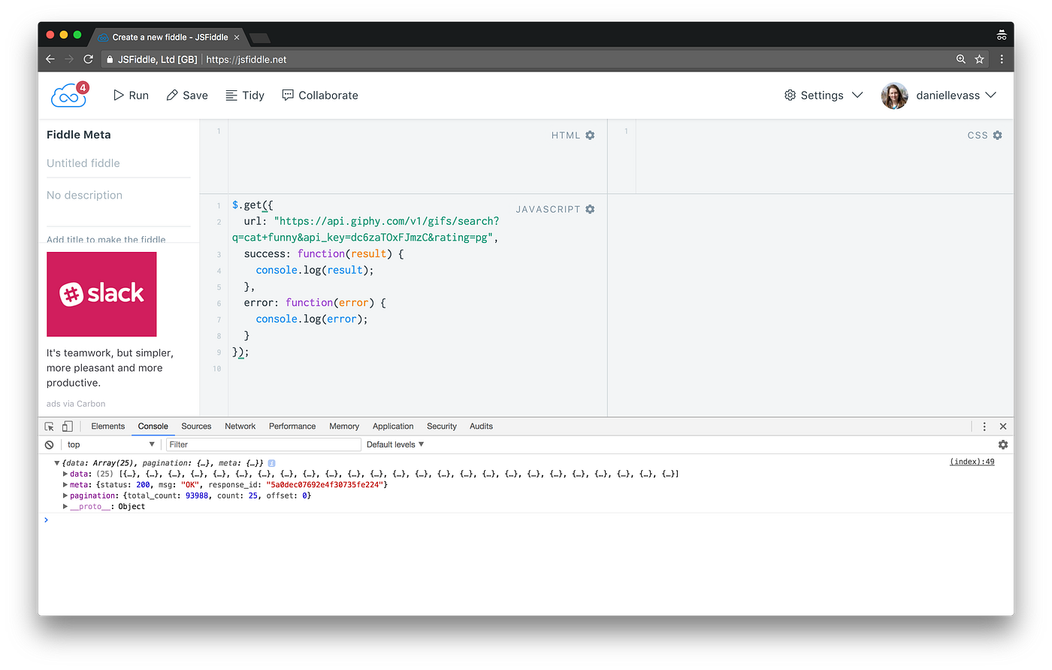This screenshot has width=1052, height=670.
Task: Open Chrome's three-dot browser menu
Action: [1002, 59]
